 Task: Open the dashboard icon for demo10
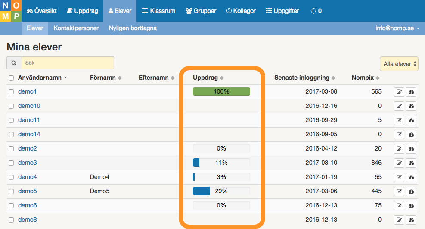tap(411, 106)
